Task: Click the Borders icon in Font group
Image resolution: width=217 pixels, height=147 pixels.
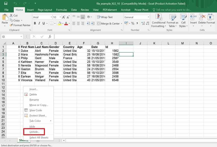Action: click(x=52, y=23)
